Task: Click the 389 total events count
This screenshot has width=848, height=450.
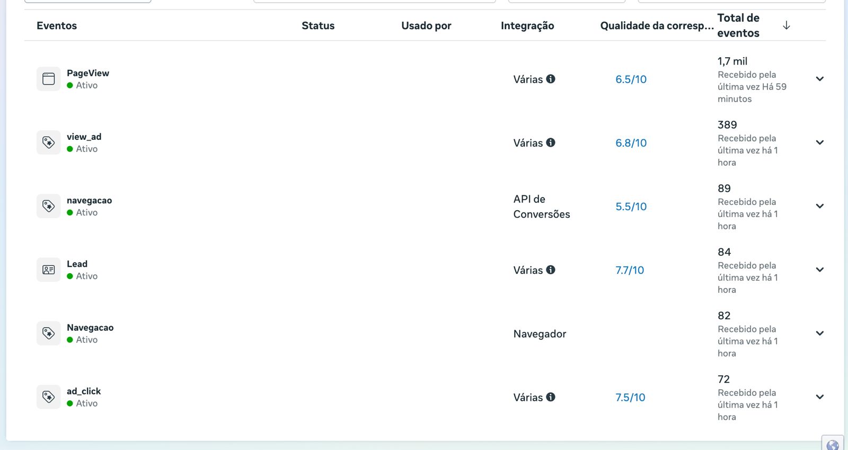Action: point(727,124)
